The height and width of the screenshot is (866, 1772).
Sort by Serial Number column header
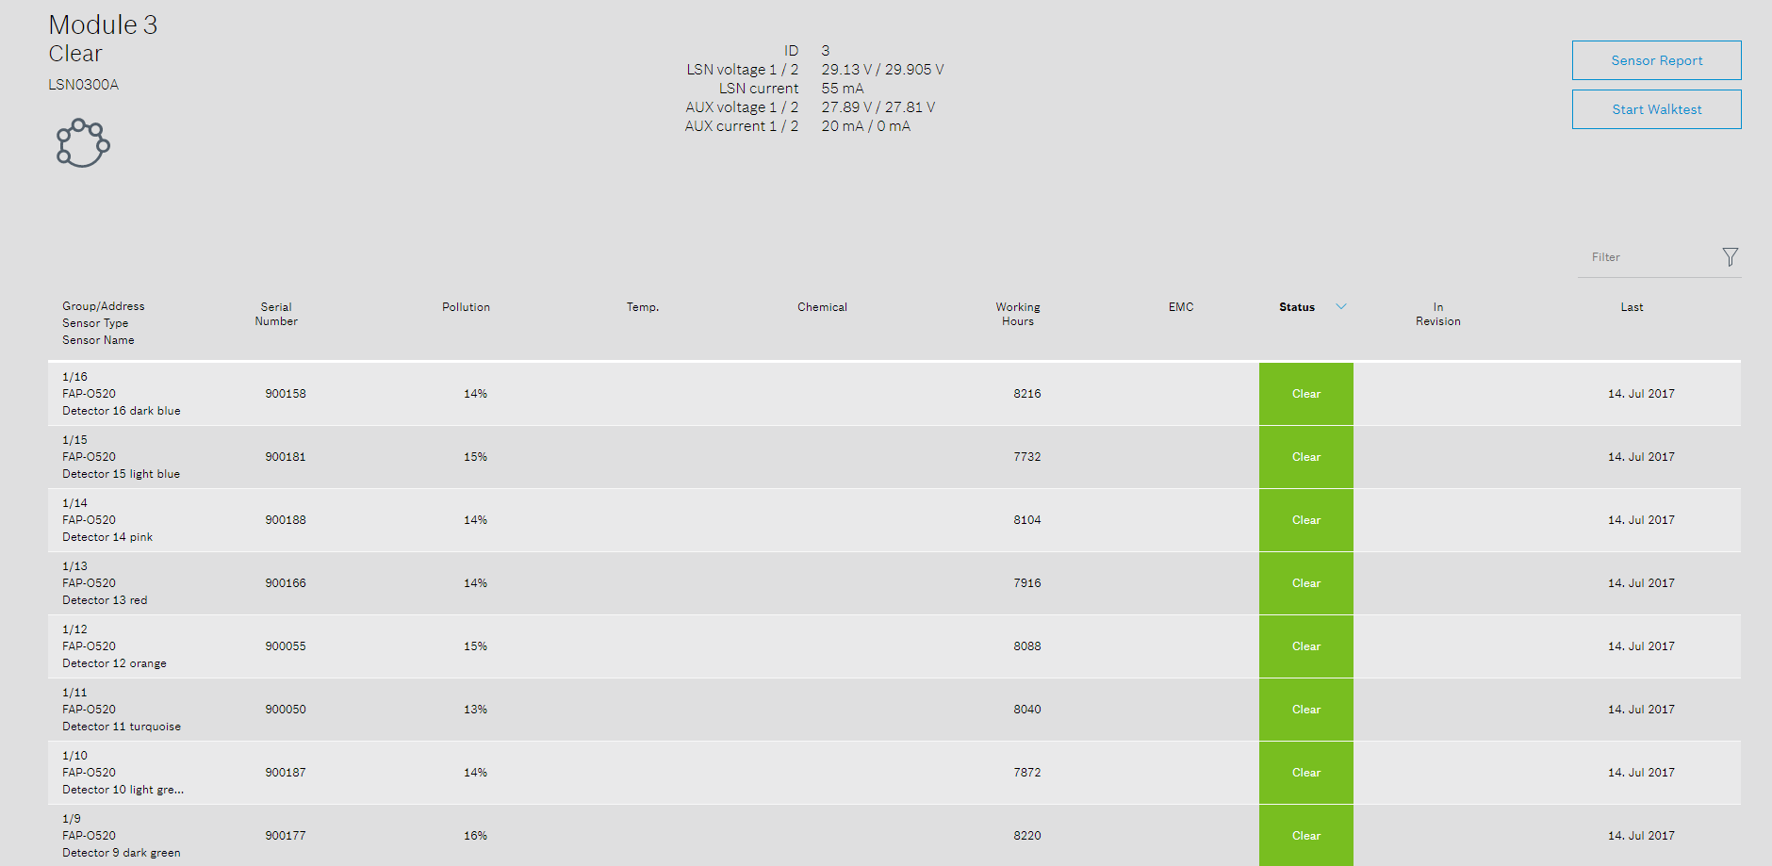click(276, 314)
